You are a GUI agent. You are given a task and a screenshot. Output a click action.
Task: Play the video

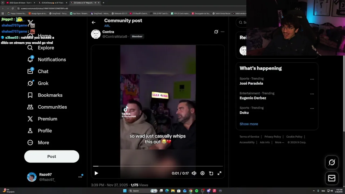(96, 173)
